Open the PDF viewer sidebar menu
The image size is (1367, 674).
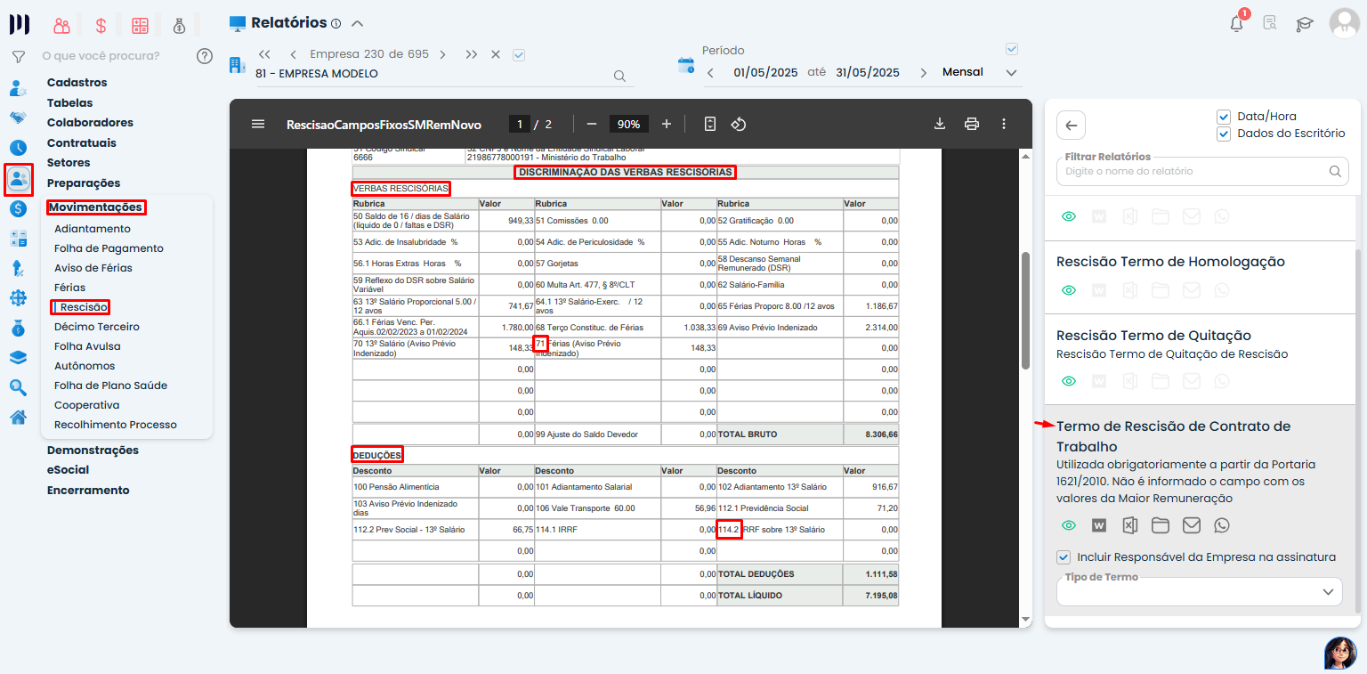258,124
